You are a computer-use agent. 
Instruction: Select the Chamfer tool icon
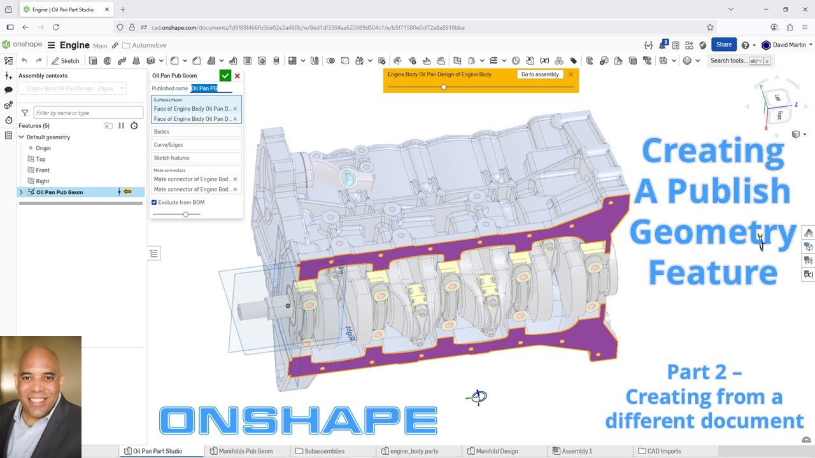tap(197, 61)
